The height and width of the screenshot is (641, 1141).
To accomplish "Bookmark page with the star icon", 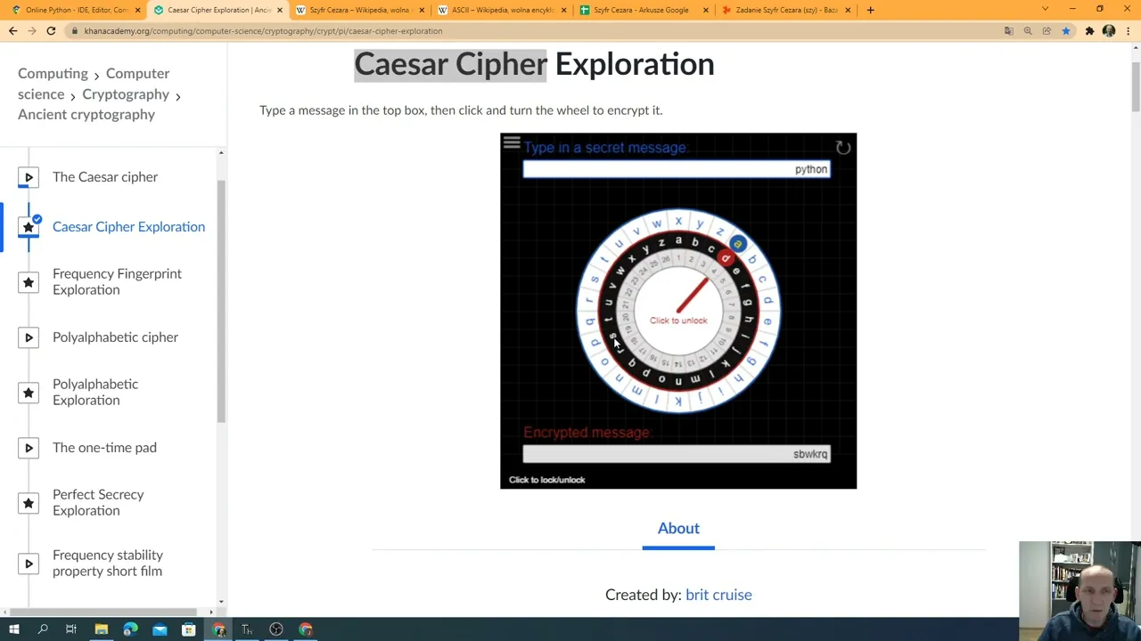I will [1065, 31].
